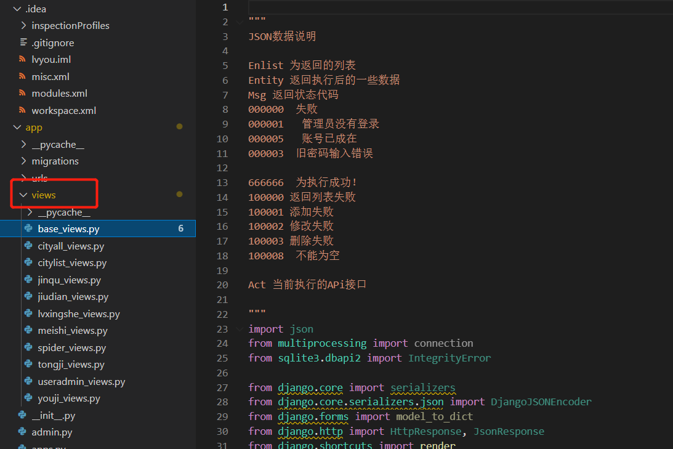Click line number 13 in gutter
The height and width of the screenshot is (449, 673).
(222, 182)
